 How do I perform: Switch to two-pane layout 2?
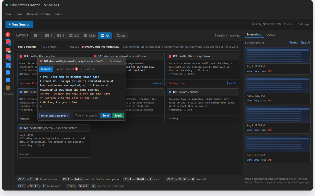click(49, 35)
